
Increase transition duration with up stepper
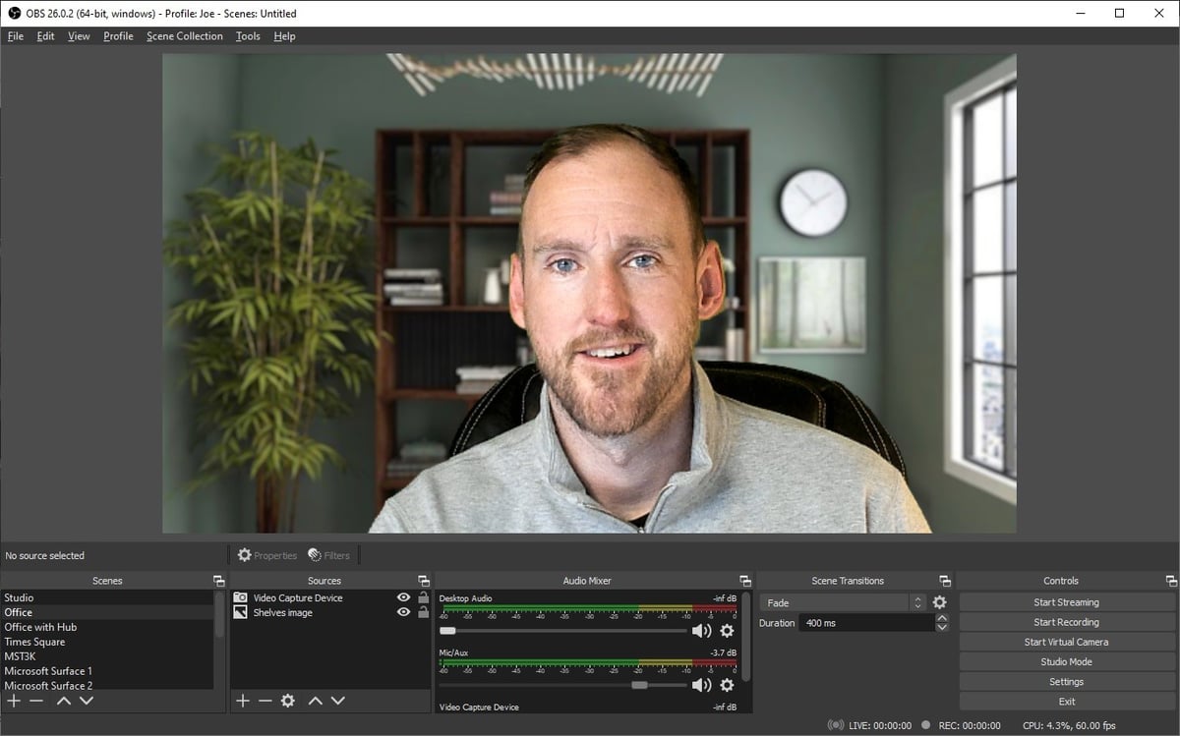point(941,618)
